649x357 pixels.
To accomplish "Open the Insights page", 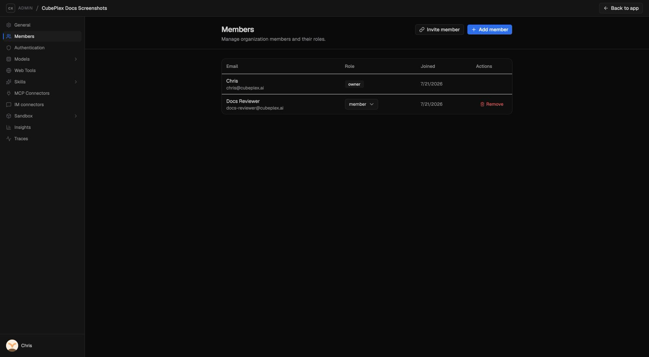I will [42, 127].
